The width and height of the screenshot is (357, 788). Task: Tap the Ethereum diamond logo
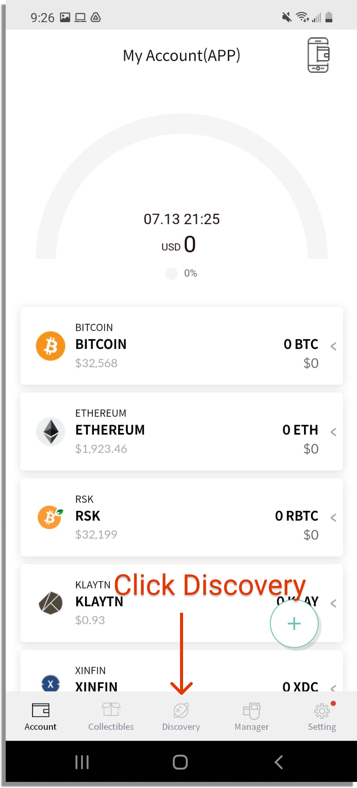(x=51, y=432)
